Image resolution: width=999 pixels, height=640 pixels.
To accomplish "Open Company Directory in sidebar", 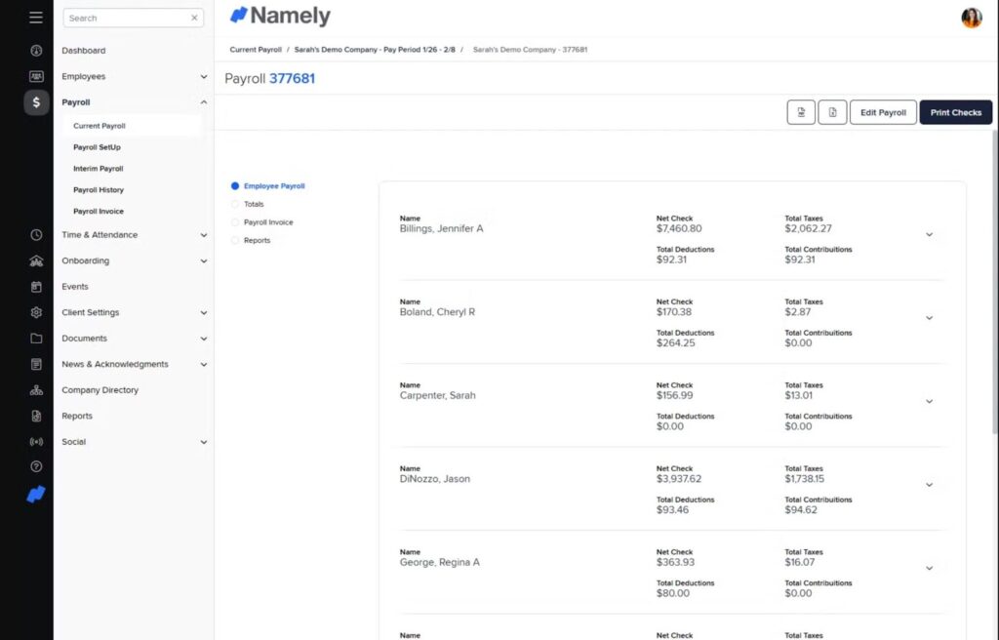I will click(x=100, y=390).
